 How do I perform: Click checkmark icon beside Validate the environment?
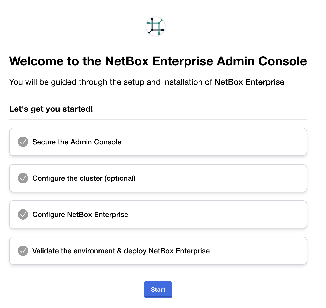pyautogui.click(x=23, y=251)
